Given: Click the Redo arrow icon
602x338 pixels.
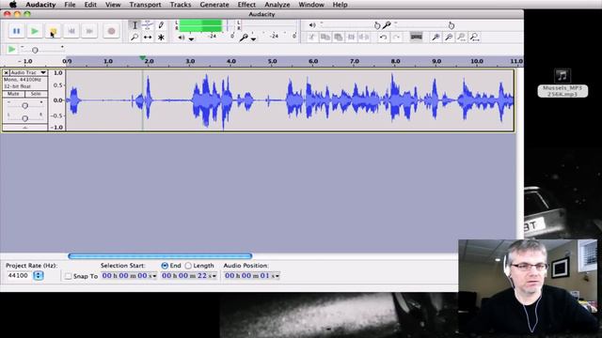Looking at the screenshot, I should pos(396,37).
